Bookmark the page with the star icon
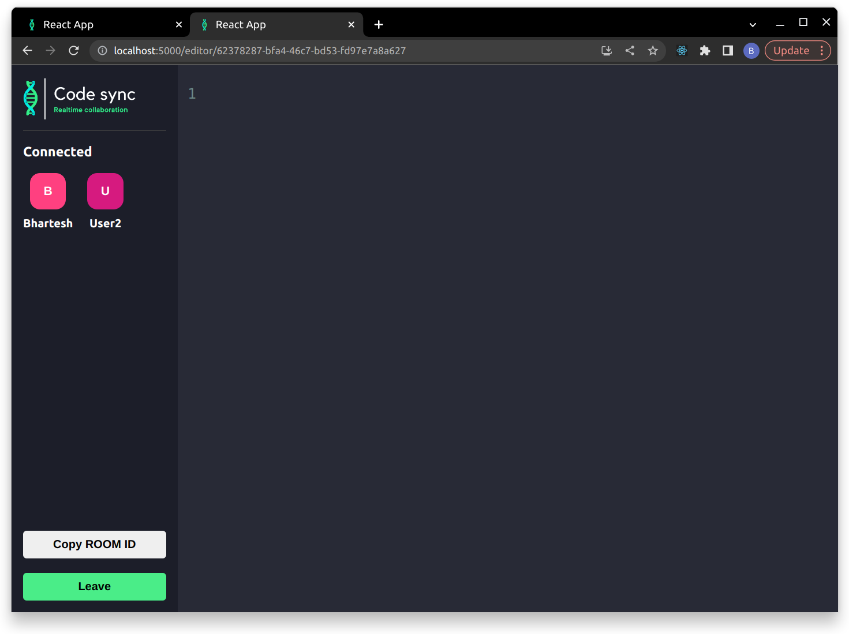Viewport: 849px width, 634px height. [653, 50]
